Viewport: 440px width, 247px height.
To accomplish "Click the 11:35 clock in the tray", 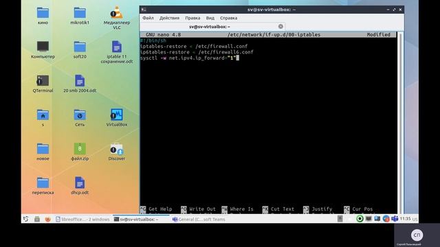I will click(405, 219).
